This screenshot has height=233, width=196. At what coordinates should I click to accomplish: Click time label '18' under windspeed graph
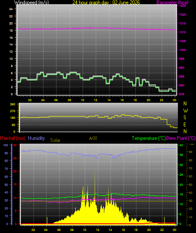pos(135,100)
